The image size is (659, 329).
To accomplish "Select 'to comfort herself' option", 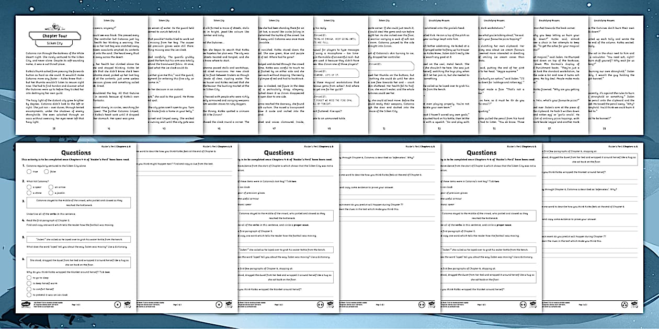I will 29,289.
